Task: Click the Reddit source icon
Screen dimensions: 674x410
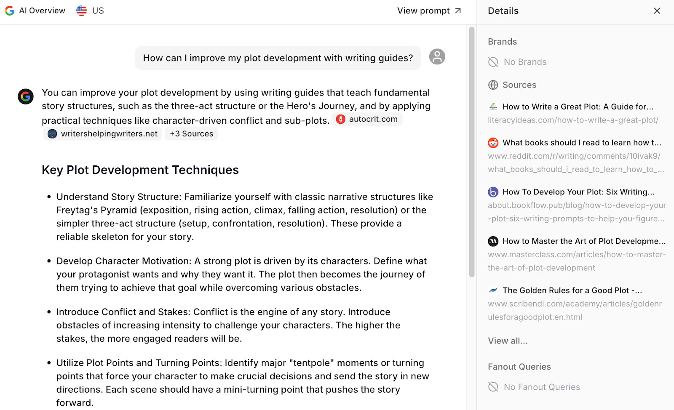Action: pos(493,143)
